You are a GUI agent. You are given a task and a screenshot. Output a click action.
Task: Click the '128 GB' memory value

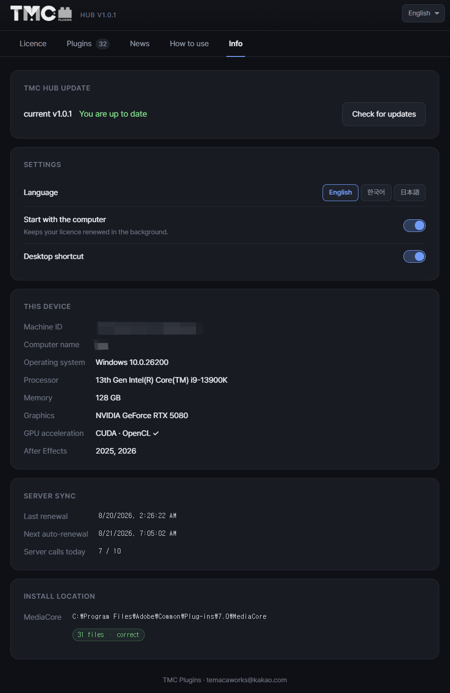coord(108,398)
